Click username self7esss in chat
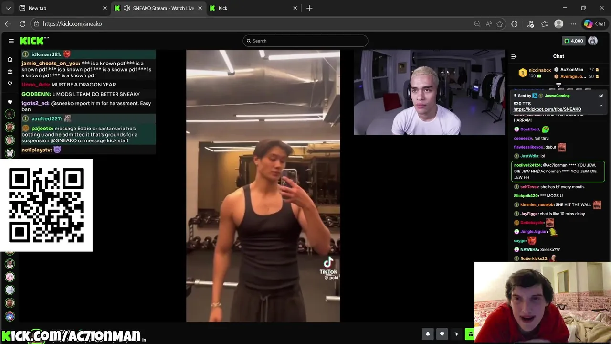 click(529, 187)
